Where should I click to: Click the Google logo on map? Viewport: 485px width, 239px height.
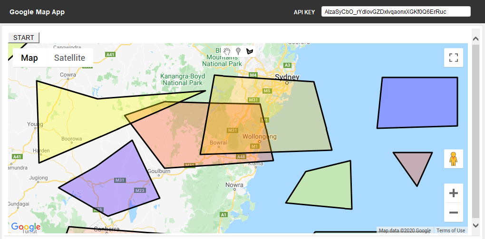click(25, 228)
